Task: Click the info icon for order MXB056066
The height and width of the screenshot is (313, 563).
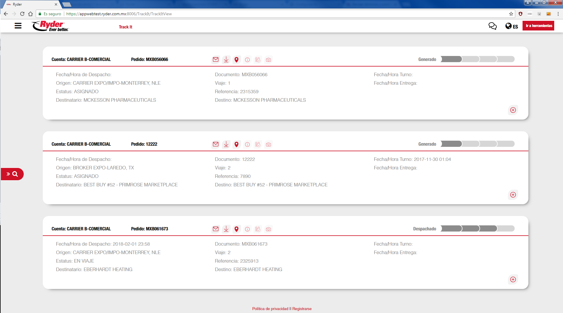Action: 247,60
